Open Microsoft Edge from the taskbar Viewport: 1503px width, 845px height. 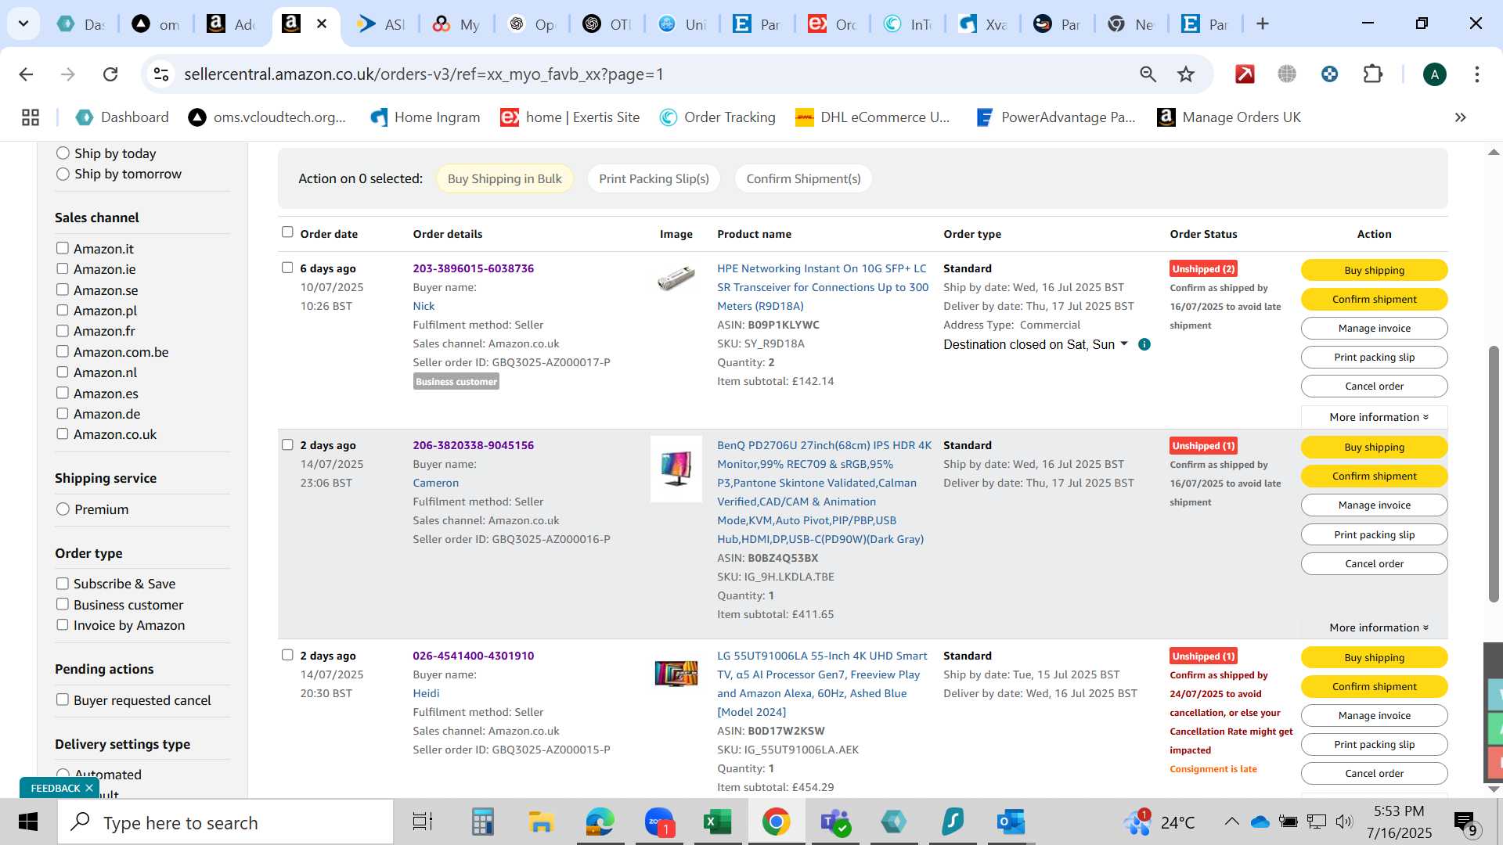click(x=600, y=822)
